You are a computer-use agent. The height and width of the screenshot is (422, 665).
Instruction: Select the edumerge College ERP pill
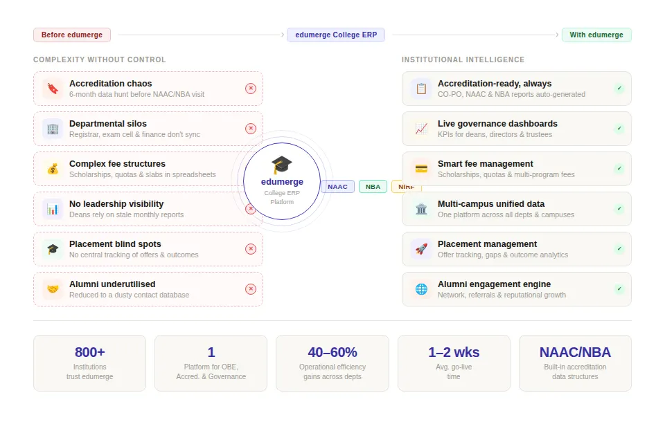[x=336, y=35]
